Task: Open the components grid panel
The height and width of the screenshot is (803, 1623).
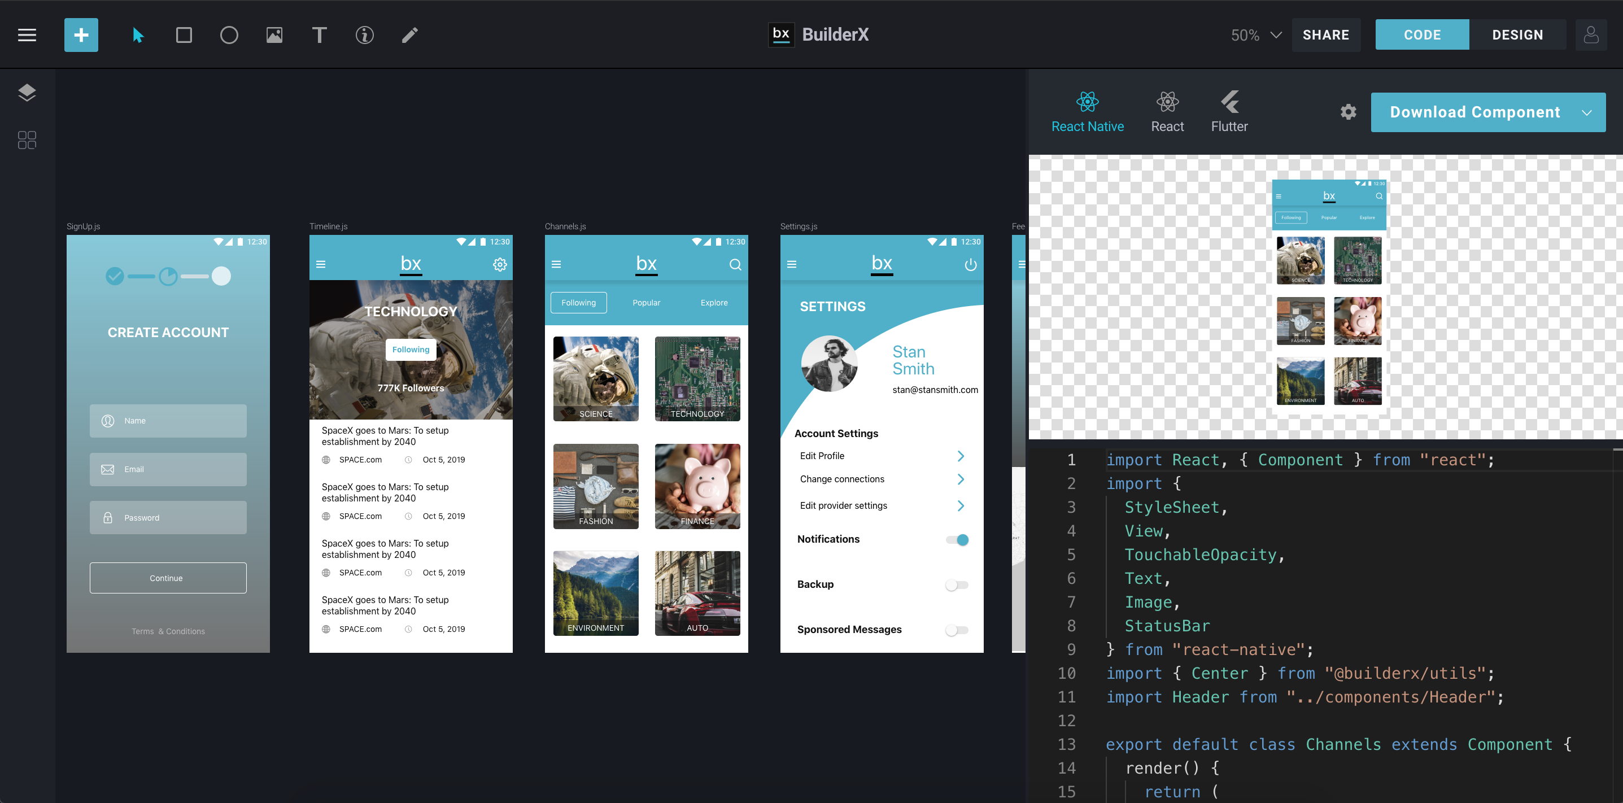Action: coord(27,140)
